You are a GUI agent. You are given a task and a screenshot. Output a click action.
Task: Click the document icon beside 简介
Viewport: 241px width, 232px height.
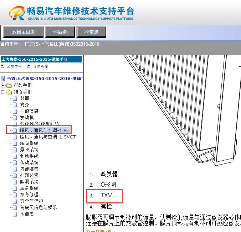click(15, 105)
